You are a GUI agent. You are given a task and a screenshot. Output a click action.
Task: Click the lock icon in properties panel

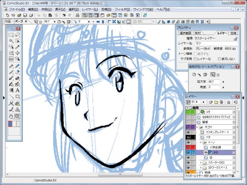click(236, 39)
